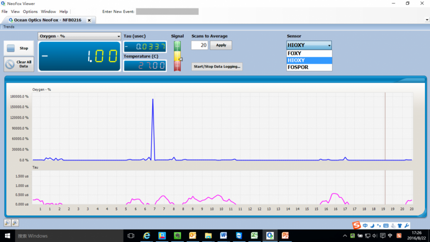Open the Oxygen - % units dropdown
430x242 pixels.
[79, 36]
